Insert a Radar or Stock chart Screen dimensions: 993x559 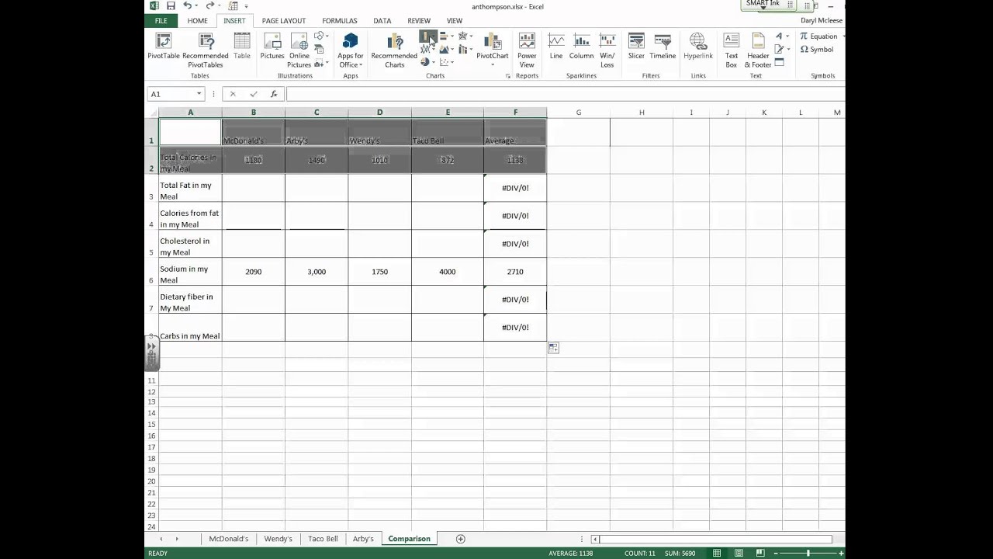click(x=465, y=36)
